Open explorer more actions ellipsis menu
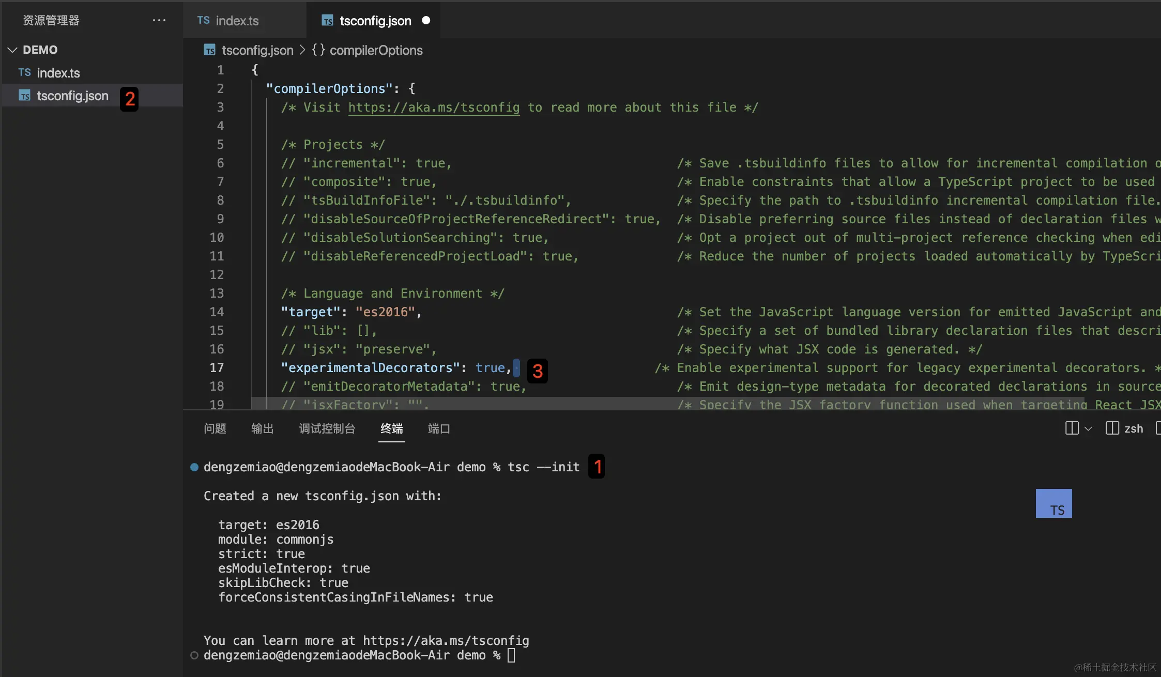Image resolution: width=1161 pixels, height=677 pixels. pyautogui.click(x=159, y=21)
